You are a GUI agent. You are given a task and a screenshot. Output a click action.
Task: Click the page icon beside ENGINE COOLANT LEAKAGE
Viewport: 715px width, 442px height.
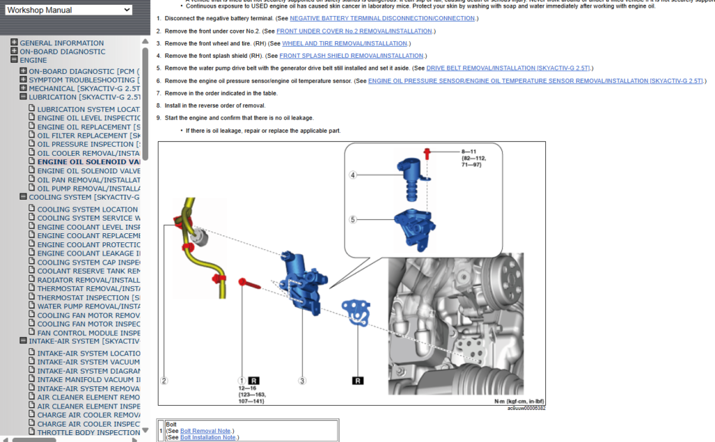click(31, 253)
